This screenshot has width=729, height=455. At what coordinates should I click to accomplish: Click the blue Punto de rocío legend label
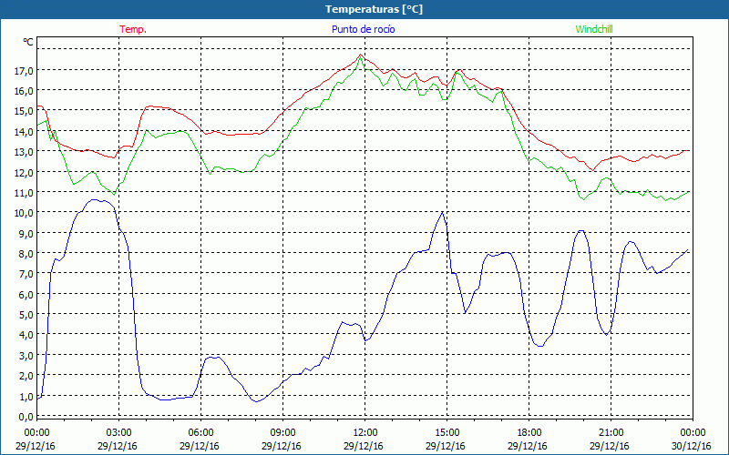click(363, 29)
